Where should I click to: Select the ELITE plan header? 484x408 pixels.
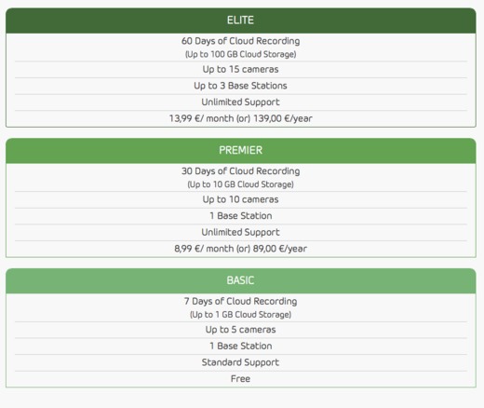(x=241, y=20)
